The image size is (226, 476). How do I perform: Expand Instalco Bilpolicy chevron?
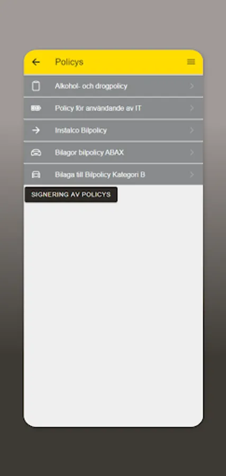pos(192,130)
